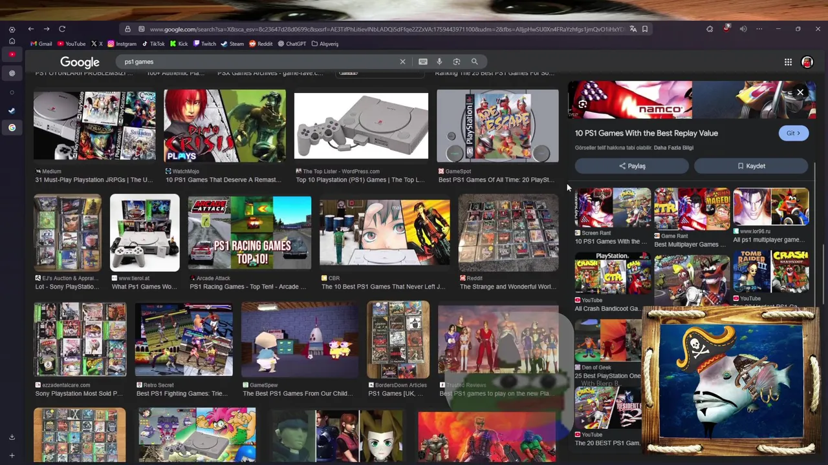Open downloads from the sidebar arrow icon
828x465 pixels.
click(x=12, y=437)
